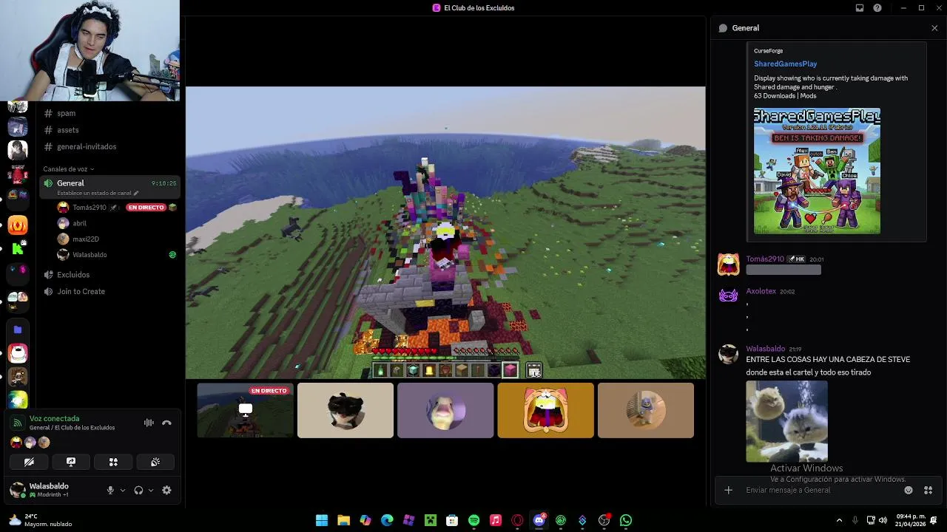Focus the Enviar mensaje a General field
This screenshot has height=532, width=947.
[821, 490]
